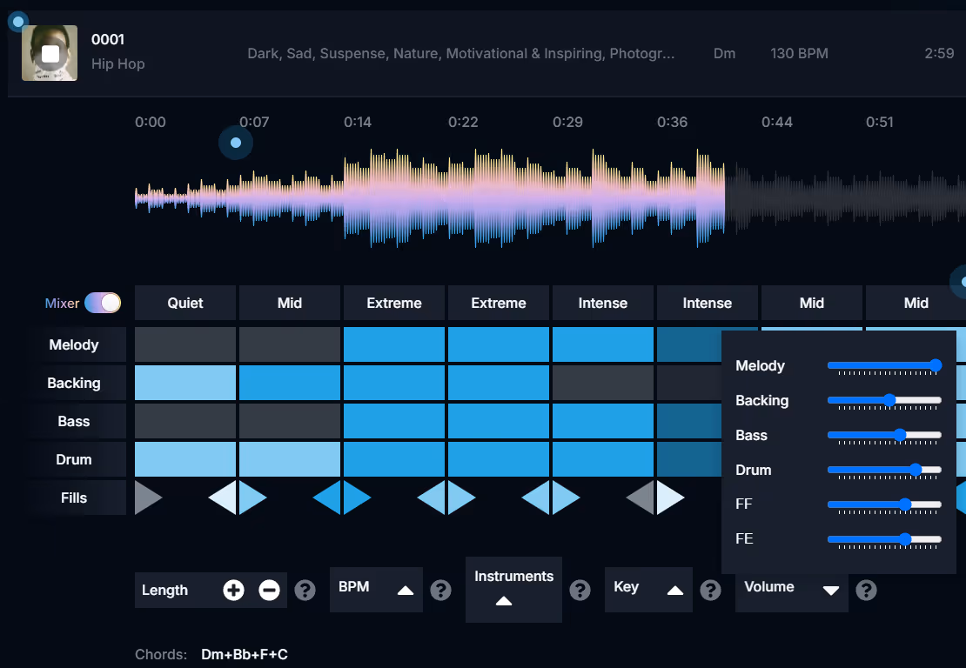This screenshot has height=668, width=966.
Task: Click gray left fill arrow before second Intense
Action: (x=642, y=498)
